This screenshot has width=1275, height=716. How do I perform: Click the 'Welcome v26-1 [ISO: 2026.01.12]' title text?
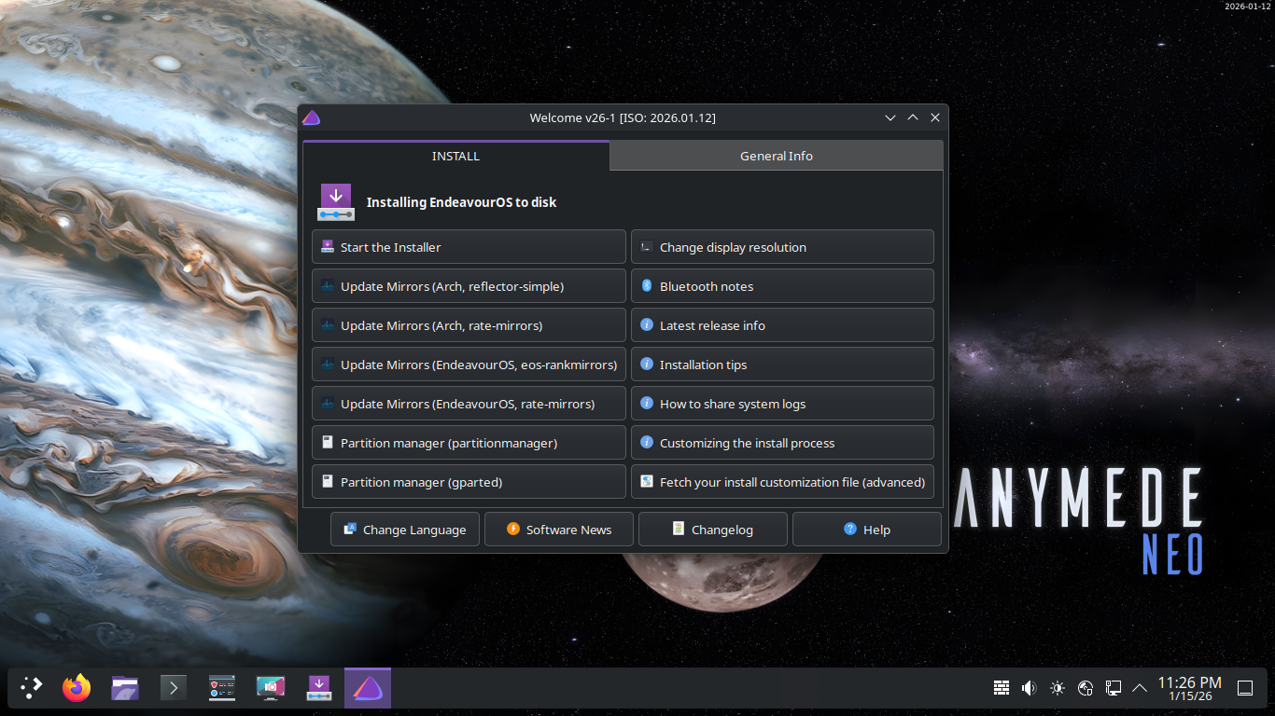pos(623,118)
